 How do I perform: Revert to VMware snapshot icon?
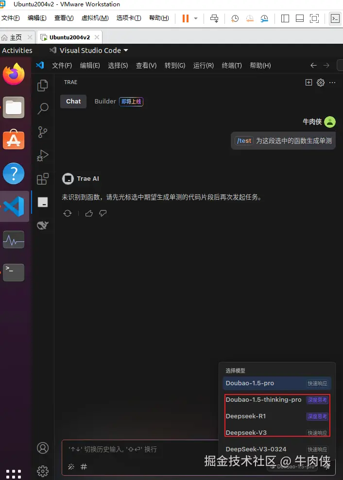coord(250,18)
